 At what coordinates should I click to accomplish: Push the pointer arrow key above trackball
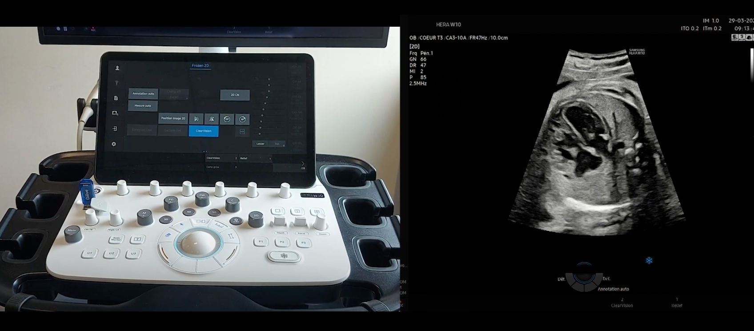coord(182,225)
